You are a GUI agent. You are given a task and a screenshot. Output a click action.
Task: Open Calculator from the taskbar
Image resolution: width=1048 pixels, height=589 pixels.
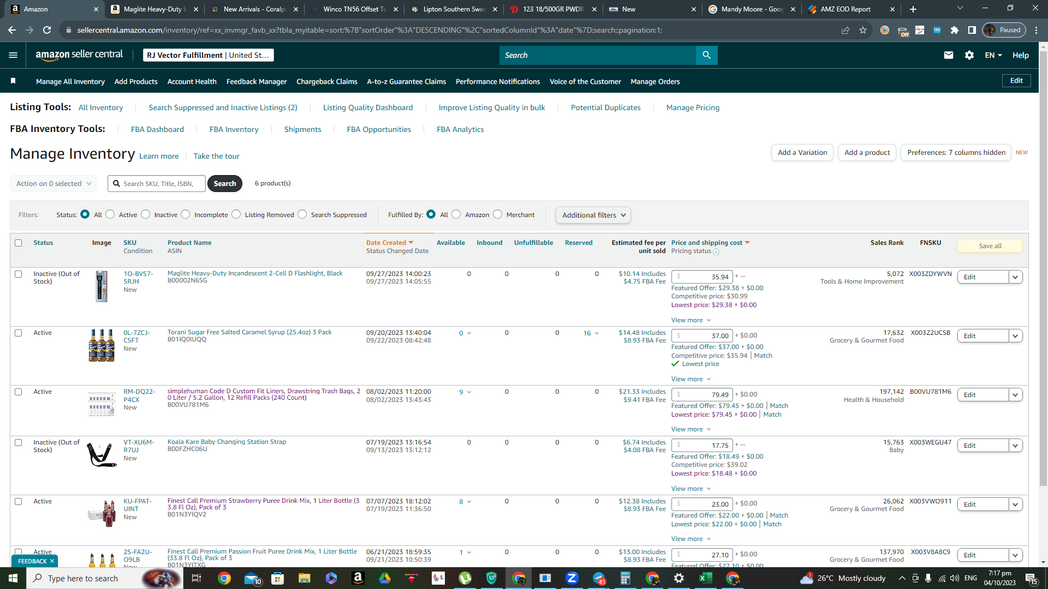[626, 578]
